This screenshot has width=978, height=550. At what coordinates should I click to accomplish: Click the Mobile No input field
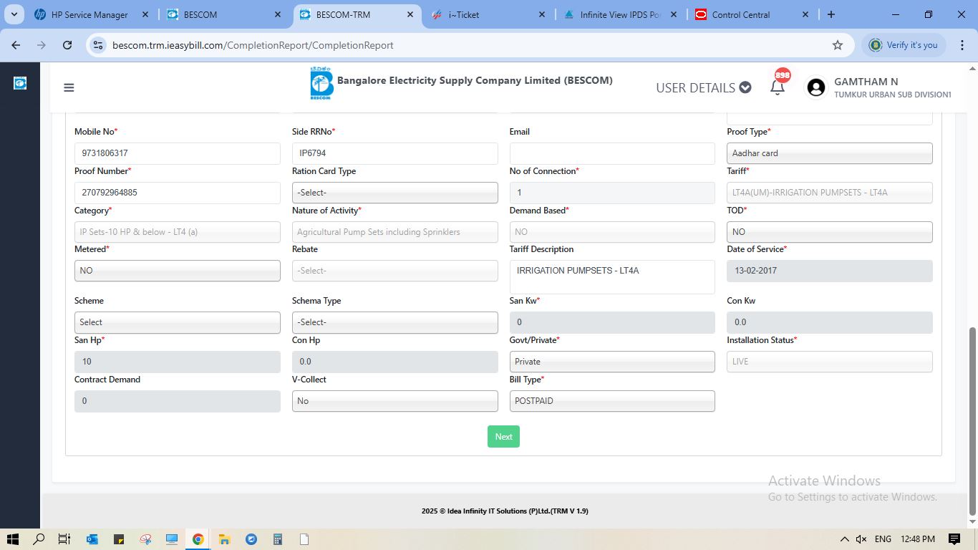click(x=177, y=153)
